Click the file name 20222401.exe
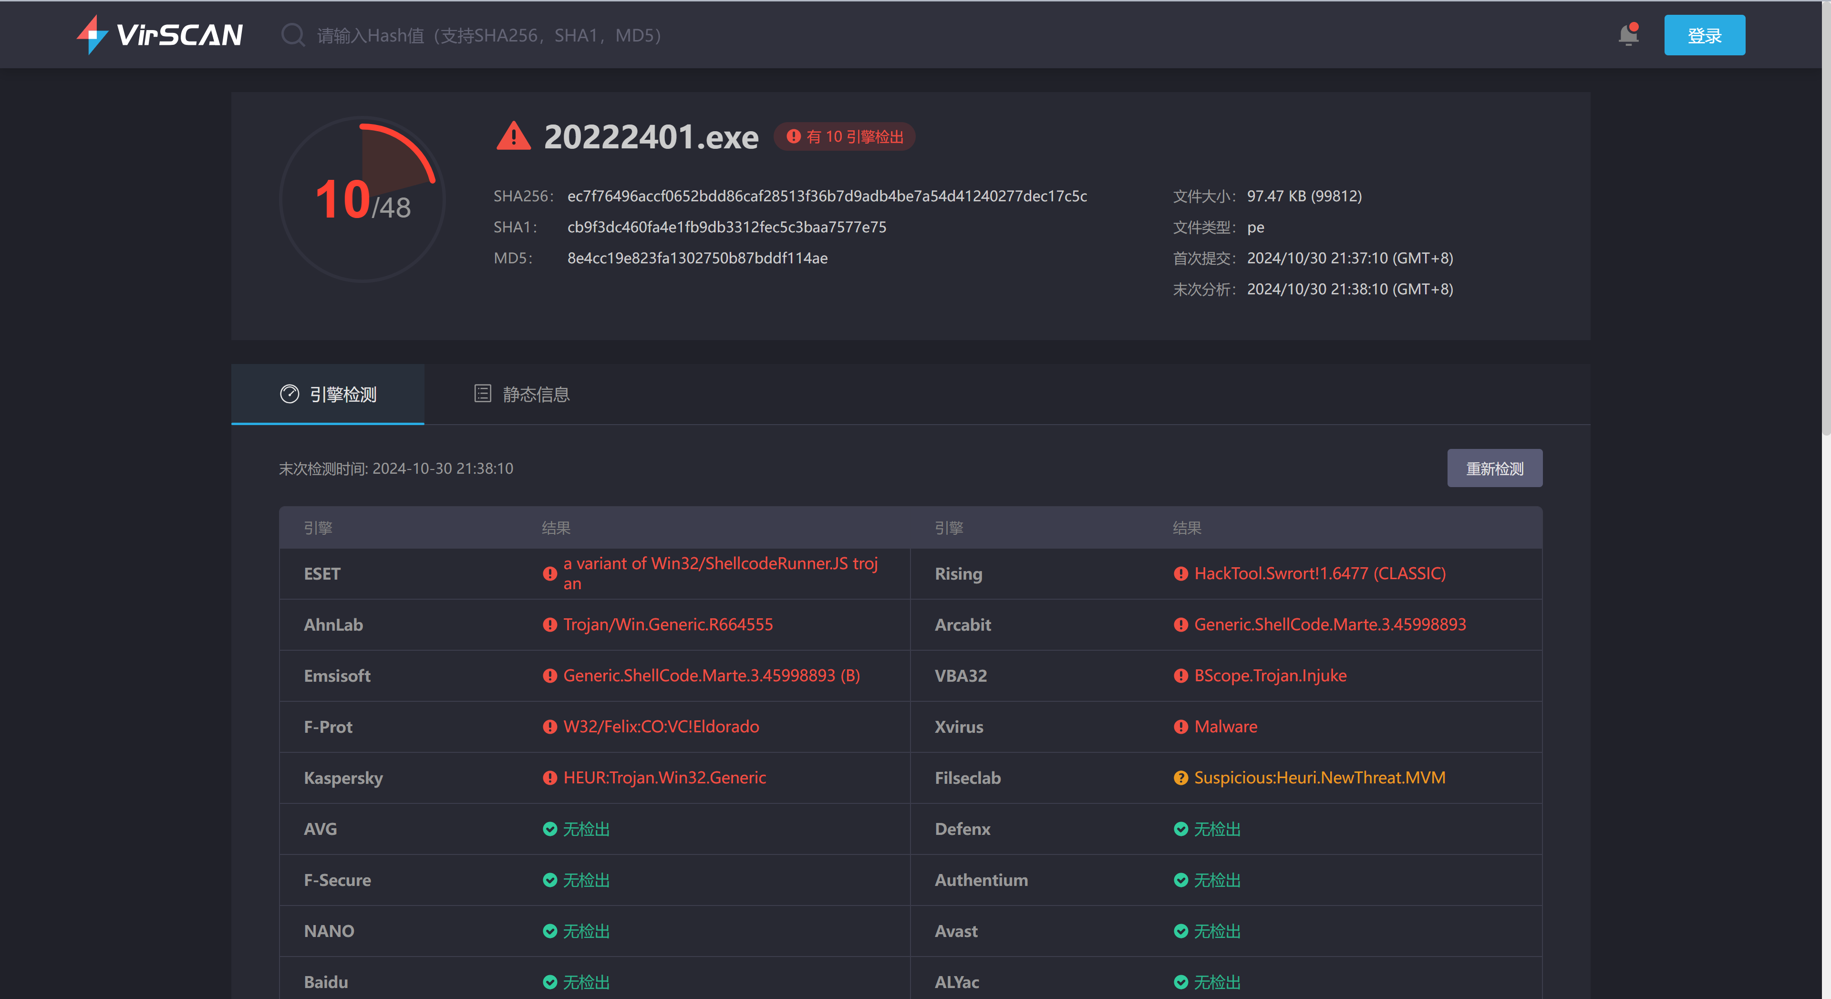This screenshot has width=1831, height=999. tap(651, 136)
